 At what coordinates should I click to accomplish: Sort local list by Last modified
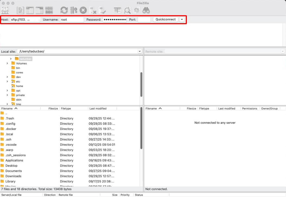point(102,108)
